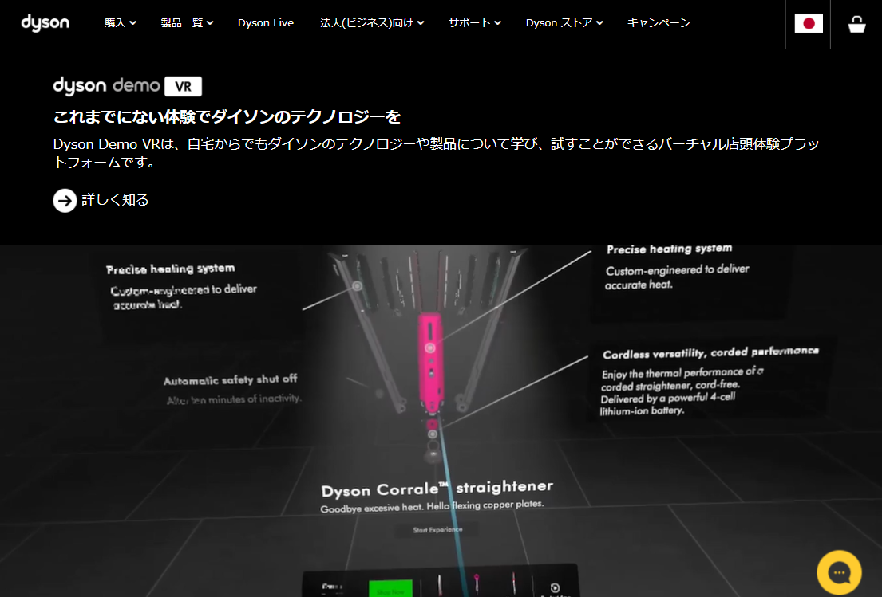Click the 詳しく知る arrow circle icon
This screenshot has width=882, height=597.
click(x=65, y=201)
